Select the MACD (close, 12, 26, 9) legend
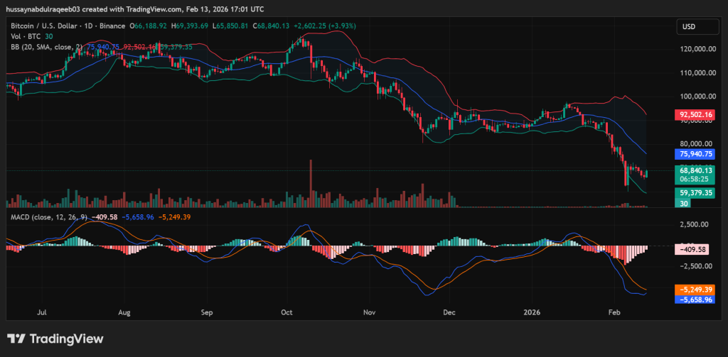This screenshot has width=728, height=357. (x=43, y=216)
